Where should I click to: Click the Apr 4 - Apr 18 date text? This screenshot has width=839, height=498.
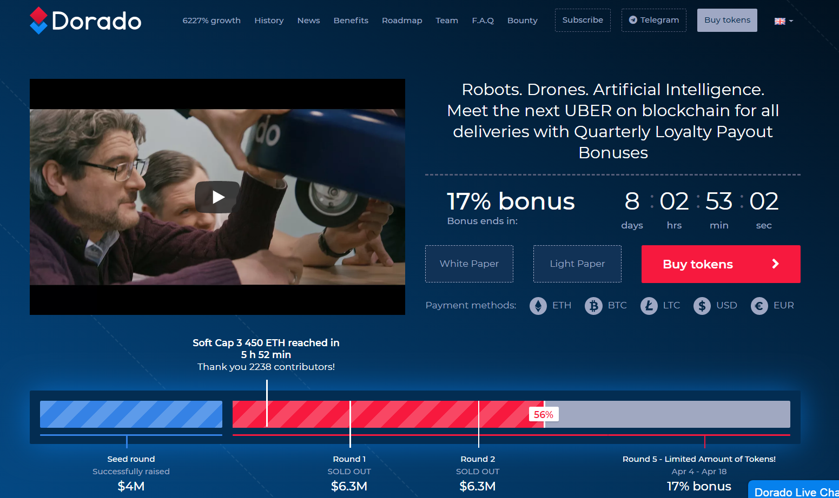tap(699, 472)
